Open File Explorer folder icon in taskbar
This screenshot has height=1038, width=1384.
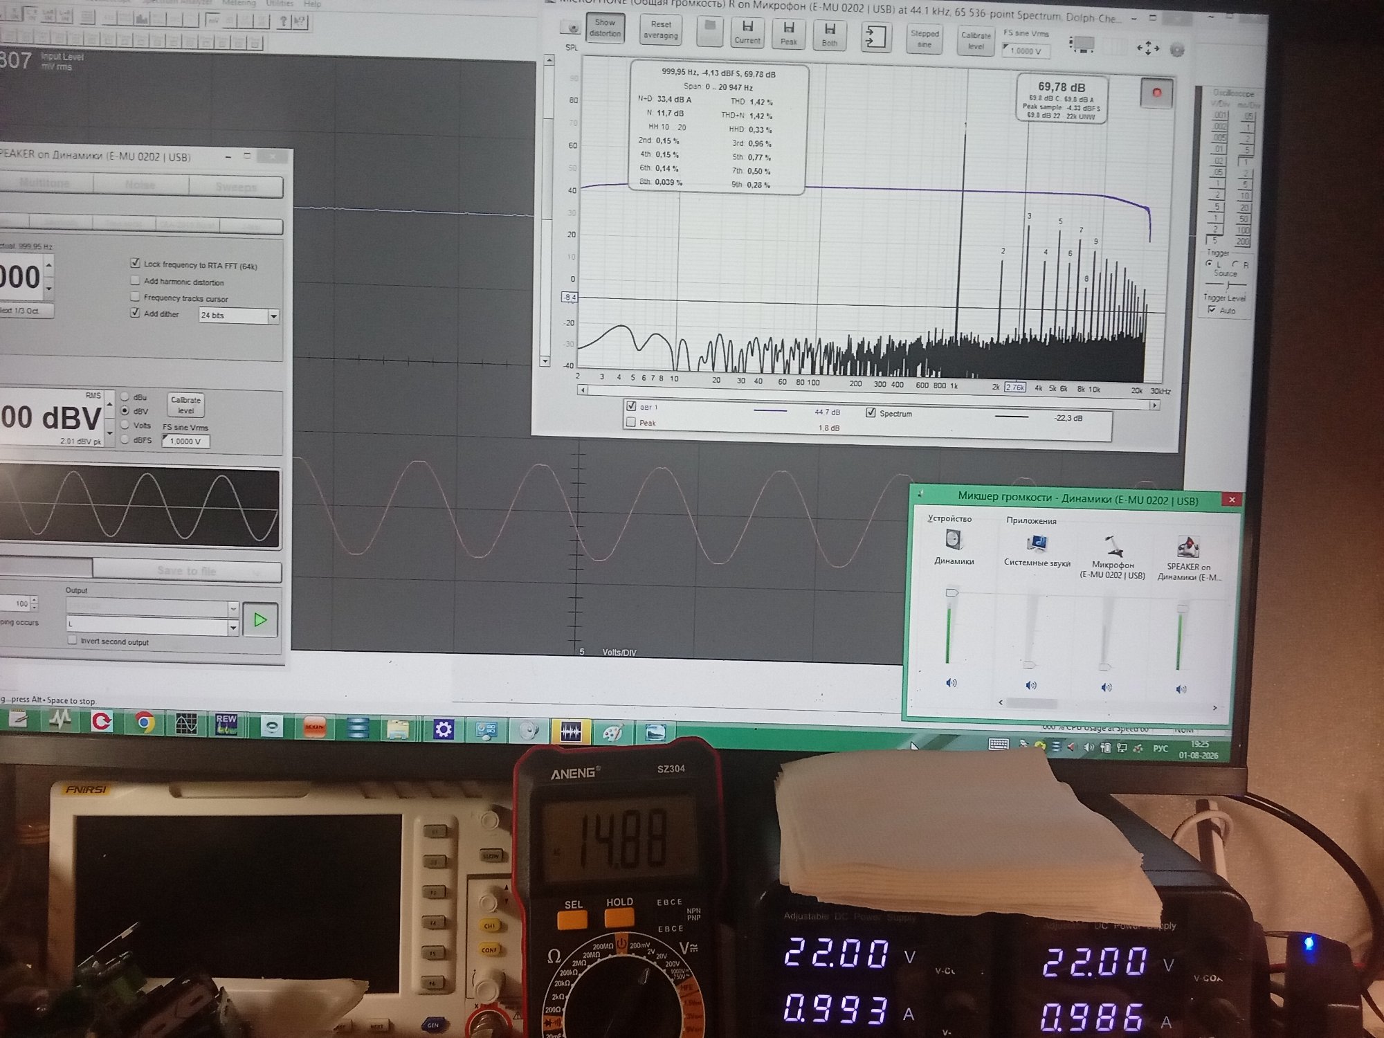point(398,728)
